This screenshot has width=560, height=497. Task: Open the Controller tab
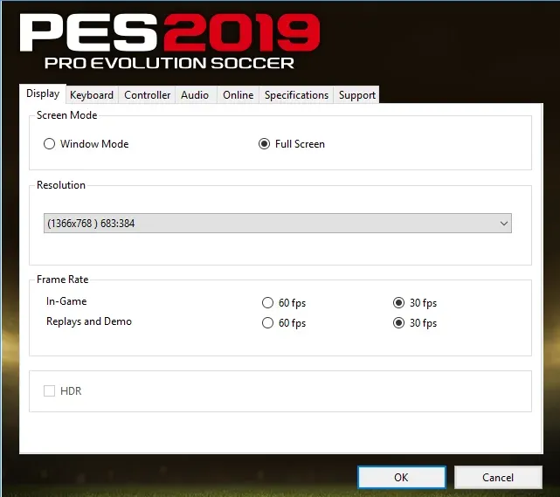tap(147, 95)
